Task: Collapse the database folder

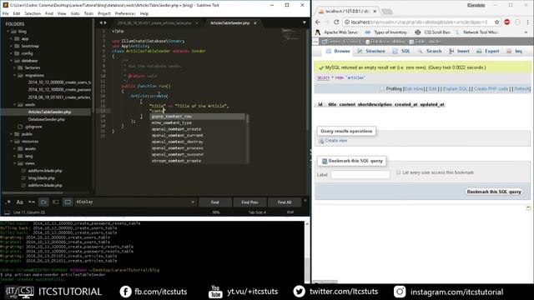Action: (12, 61)
